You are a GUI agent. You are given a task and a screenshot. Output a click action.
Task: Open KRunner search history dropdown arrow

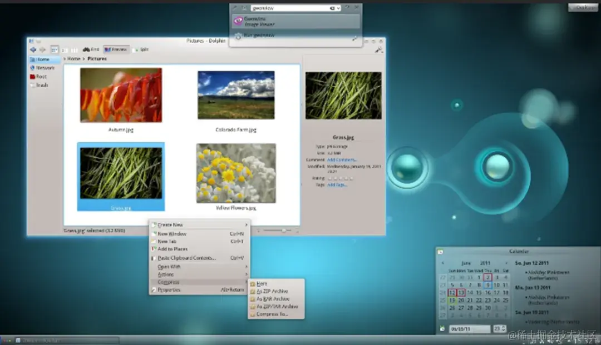tap(338, 8)
